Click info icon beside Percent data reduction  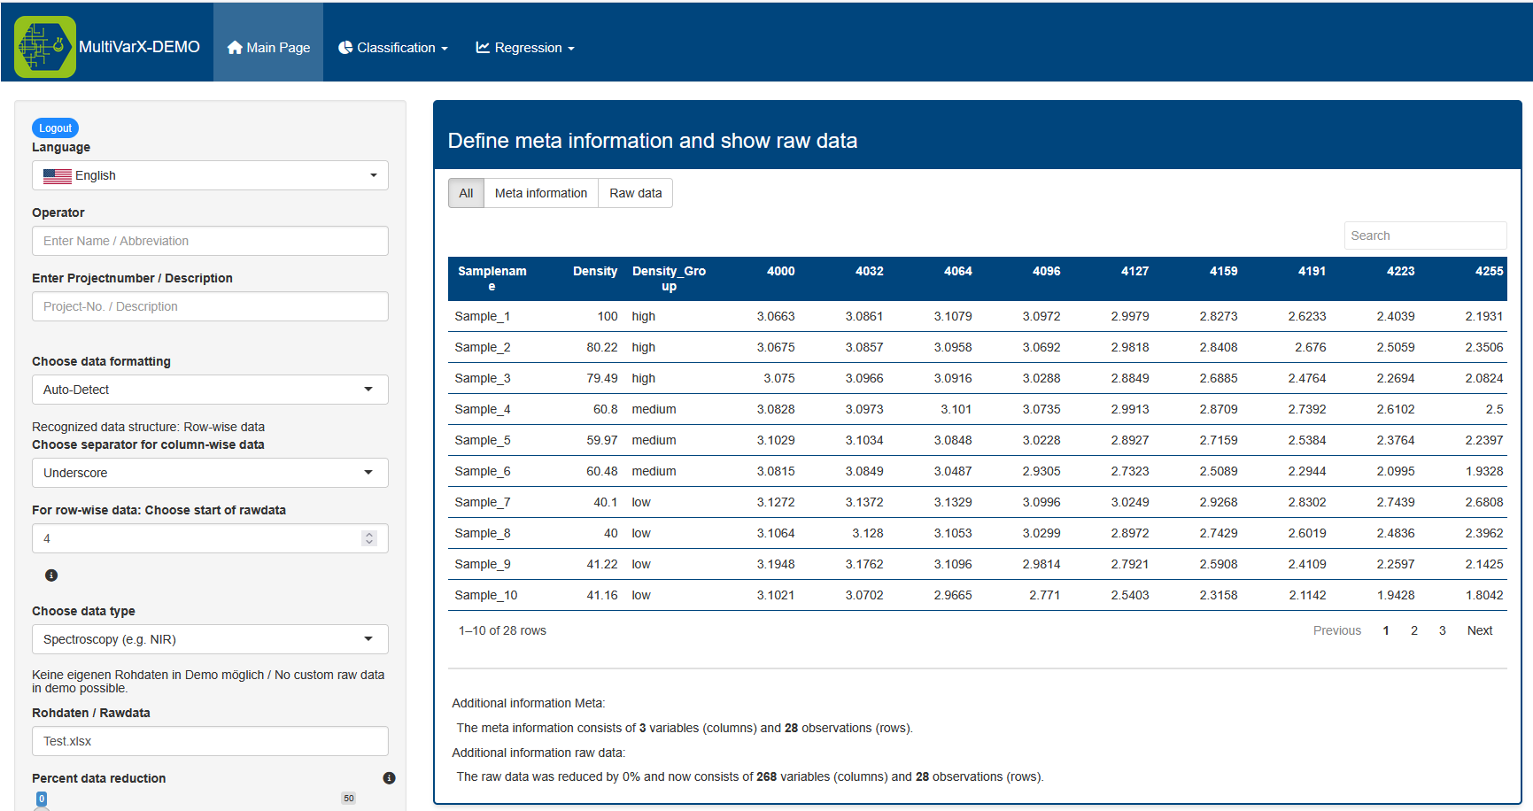pos(389,778)
